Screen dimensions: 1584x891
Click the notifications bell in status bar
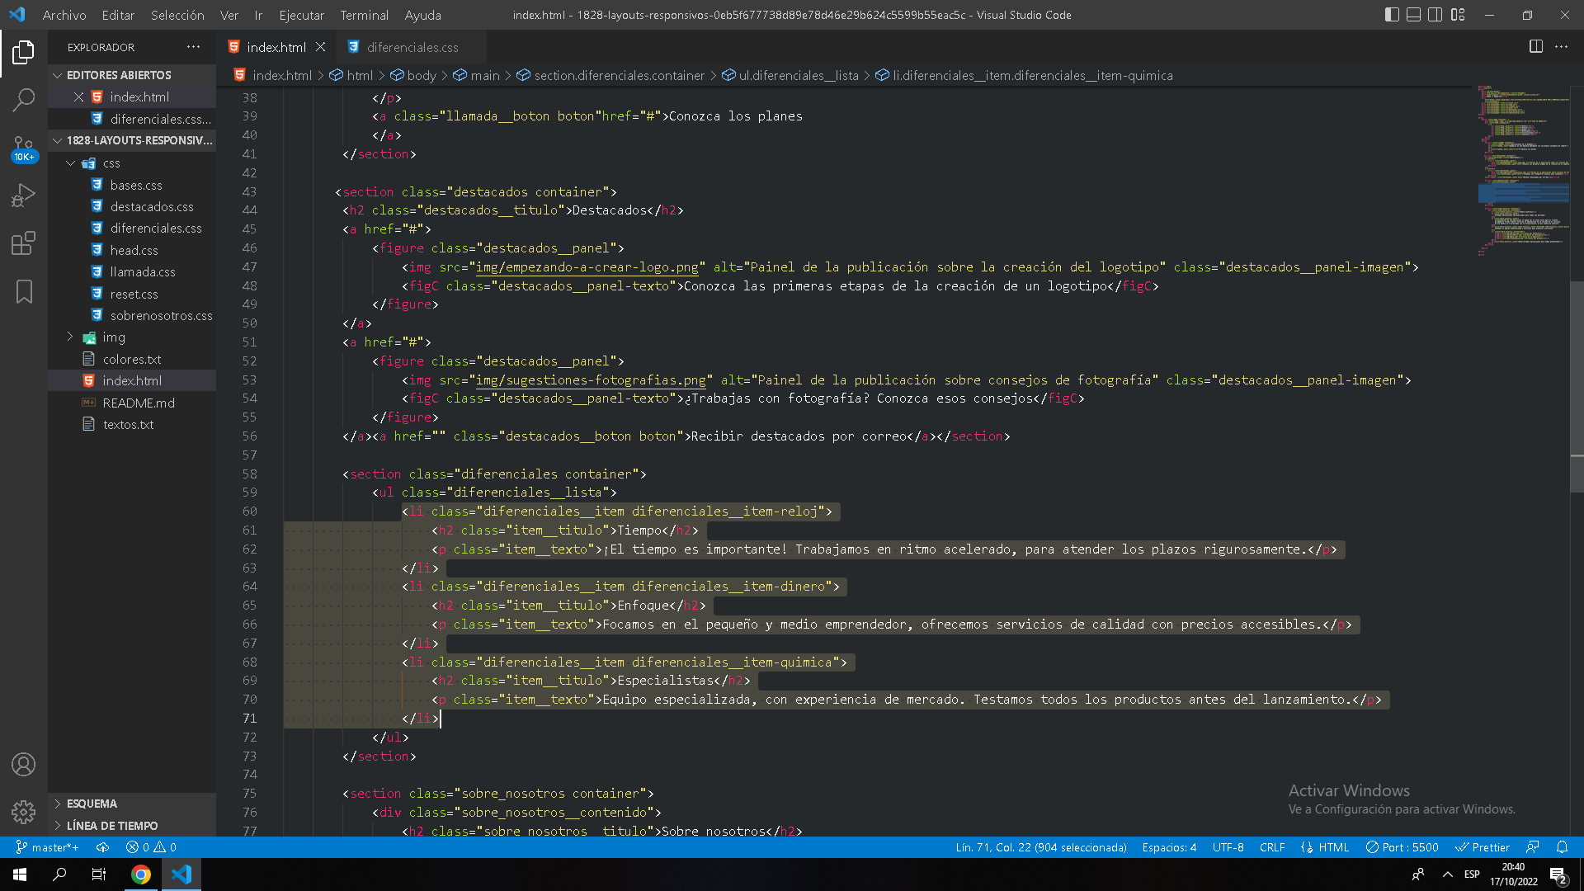click(x=1562, y=847)
